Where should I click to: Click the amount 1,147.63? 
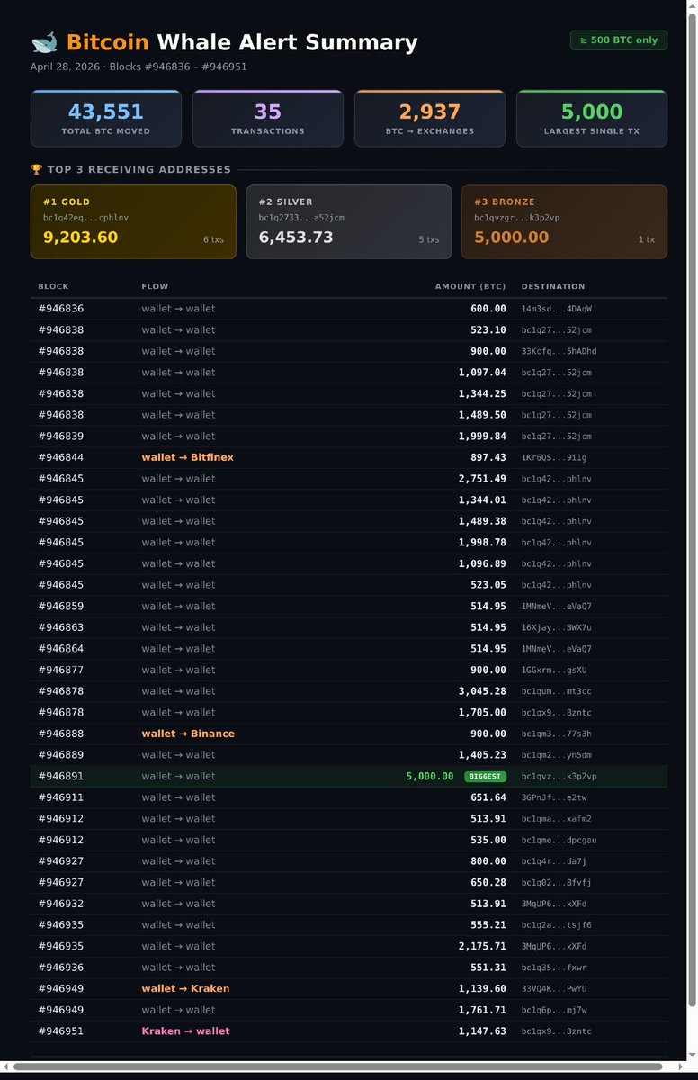click(x=482, y=1031)
